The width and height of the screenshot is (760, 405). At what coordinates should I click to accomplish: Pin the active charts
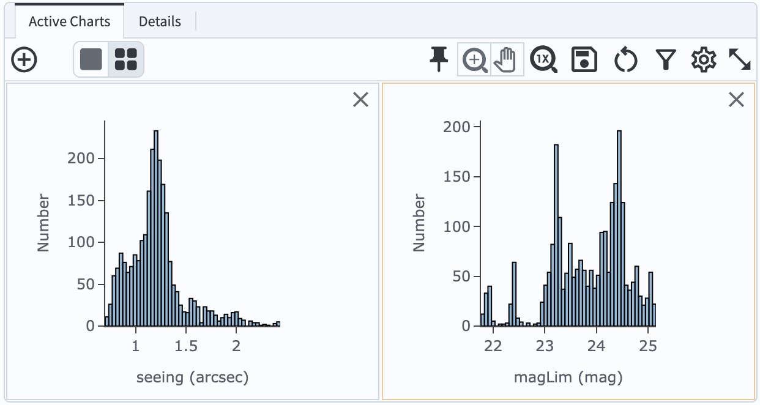coord(438,60)
